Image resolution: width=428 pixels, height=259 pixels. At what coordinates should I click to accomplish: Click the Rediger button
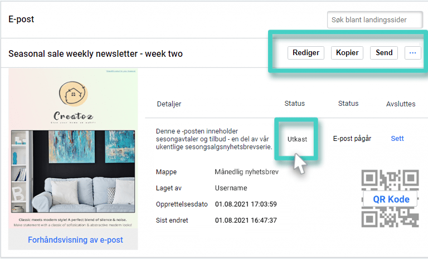306,53
